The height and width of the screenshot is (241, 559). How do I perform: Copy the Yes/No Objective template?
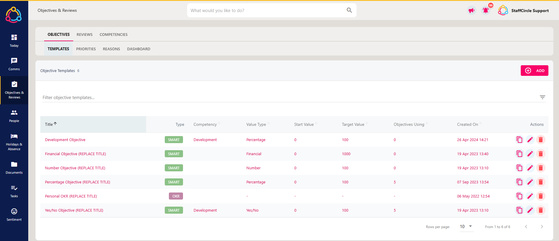pyautogui.click(x=520, y=210)
